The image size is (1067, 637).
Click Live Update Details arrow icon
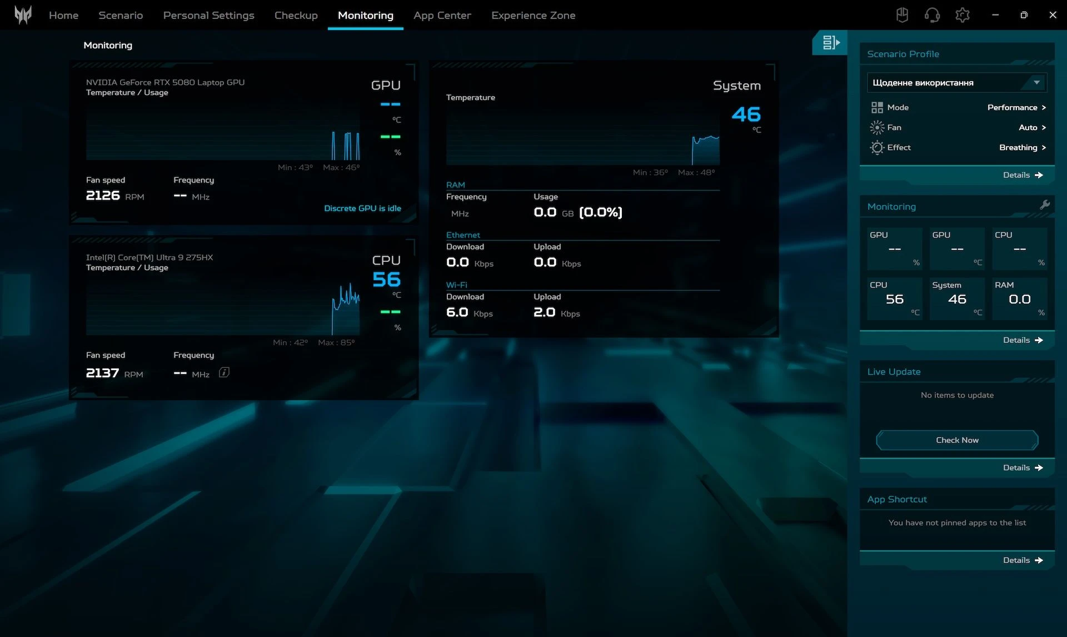[x=1039, y=467]
